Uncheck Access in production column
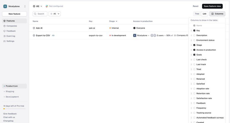The height and width of the screenshot is (123, 230). (x=194, y=50)
